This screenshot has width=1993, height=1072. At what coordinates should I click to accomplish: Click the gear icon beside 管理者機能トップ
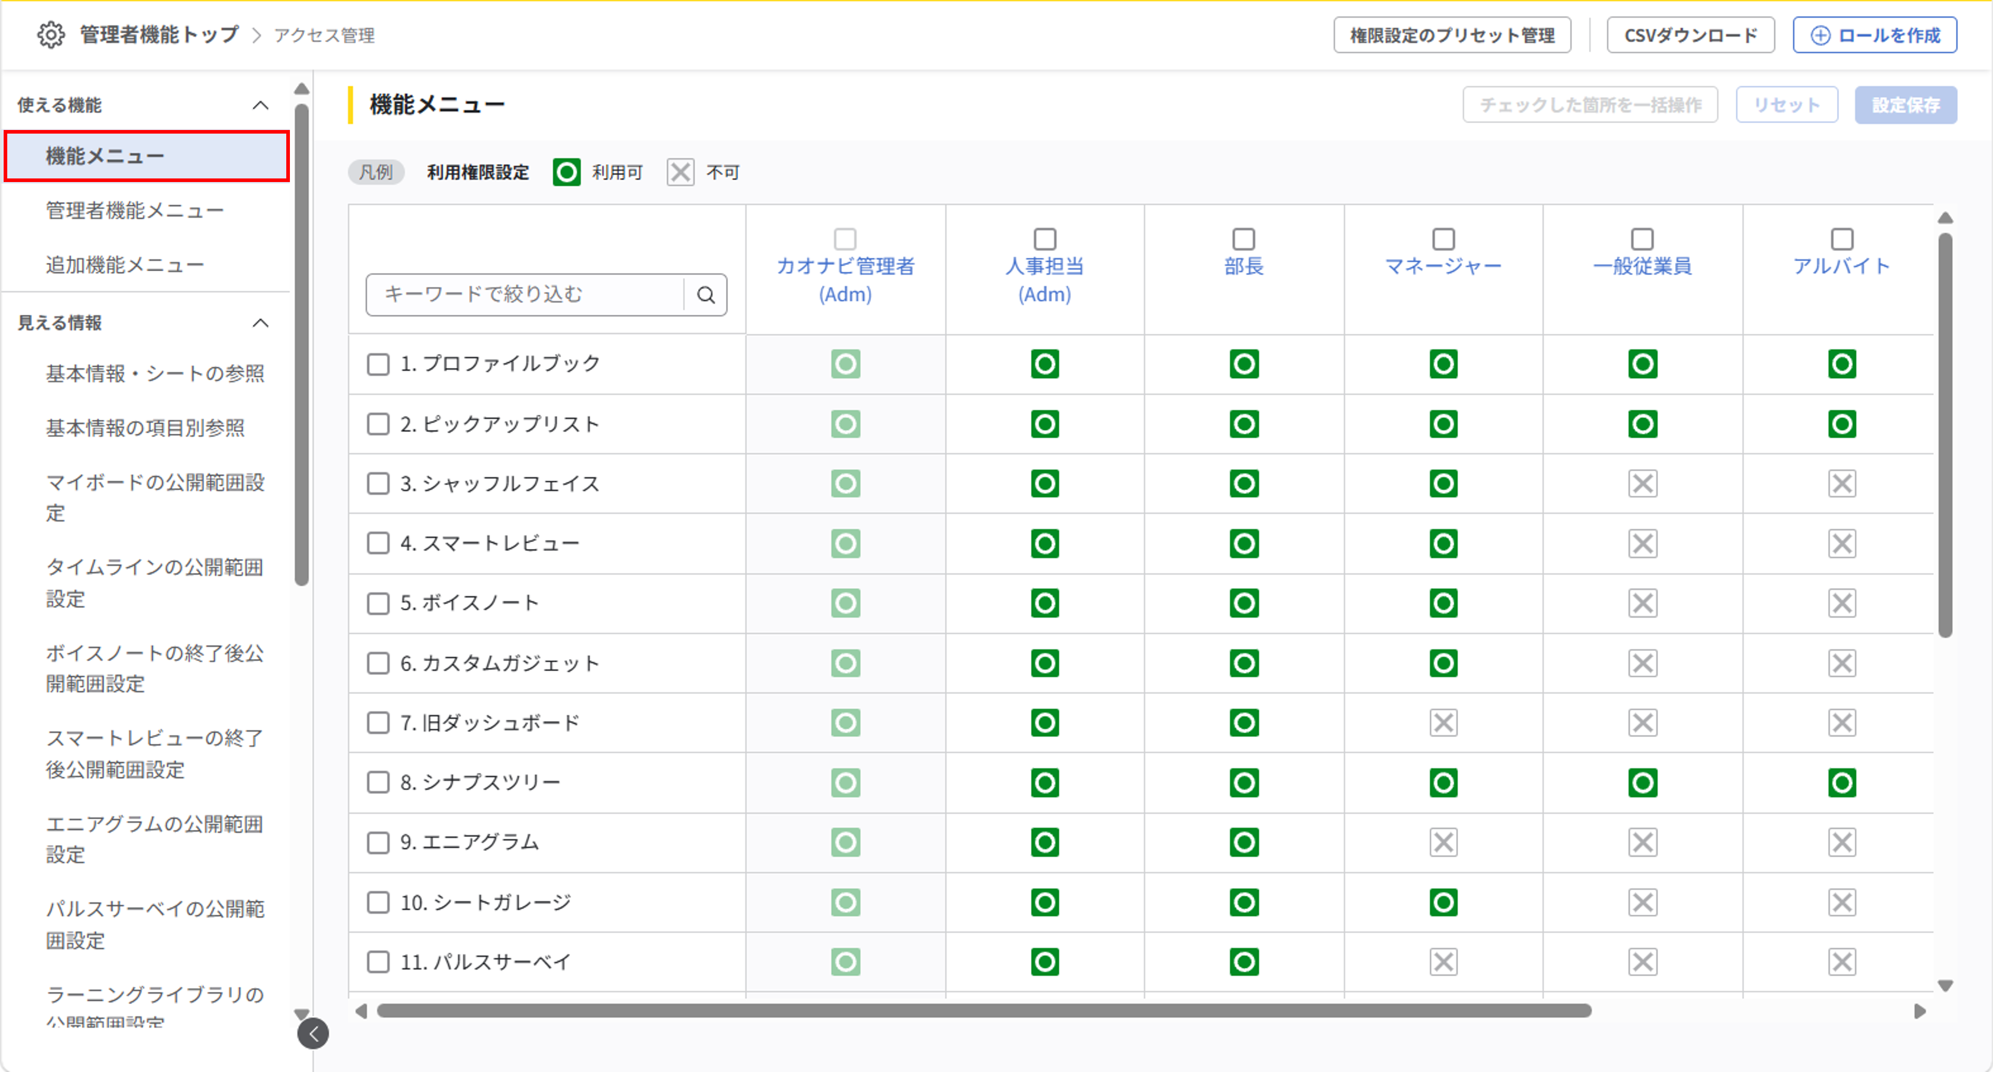coord(51,35)
